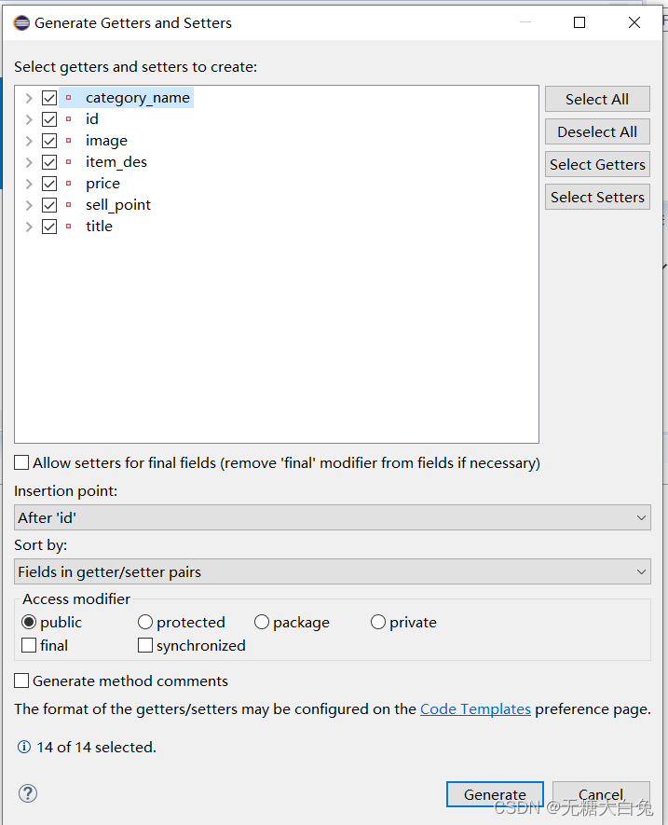The height and width of the screenshot is (825, 668).
Task: Enable allow setters for final fields
Action: (x=20, y=462)
